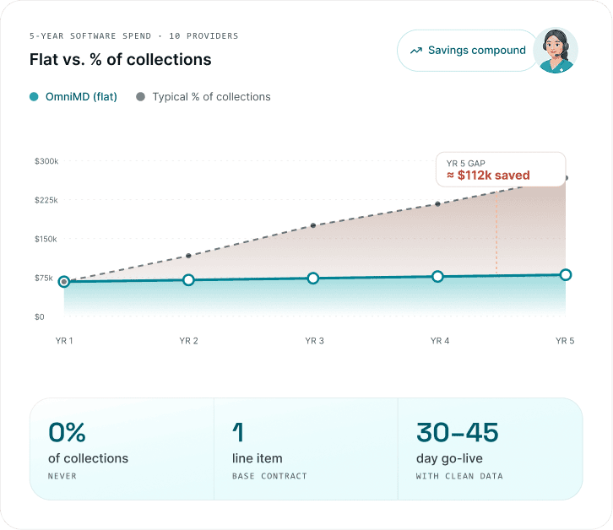Click the typical-collections YR 2 dot
This screenshot has height=530, width=613.
point(188,256)
